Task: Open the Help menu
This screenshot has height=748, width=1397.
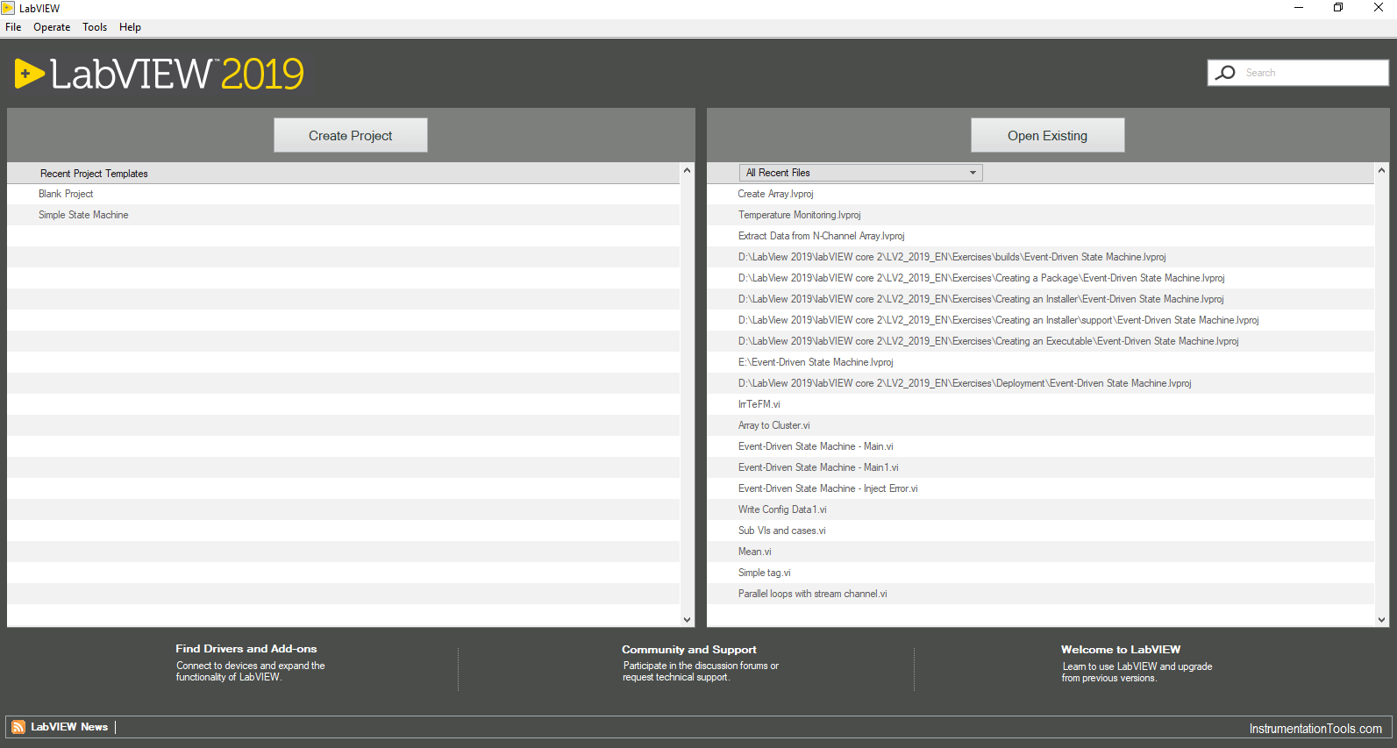Action: click(130, 27)
